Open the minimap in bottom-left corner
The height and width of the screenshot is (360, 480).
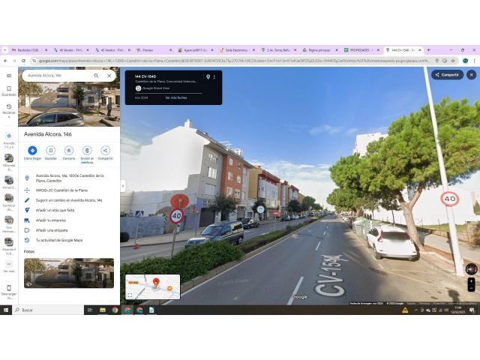pos(153,286)
